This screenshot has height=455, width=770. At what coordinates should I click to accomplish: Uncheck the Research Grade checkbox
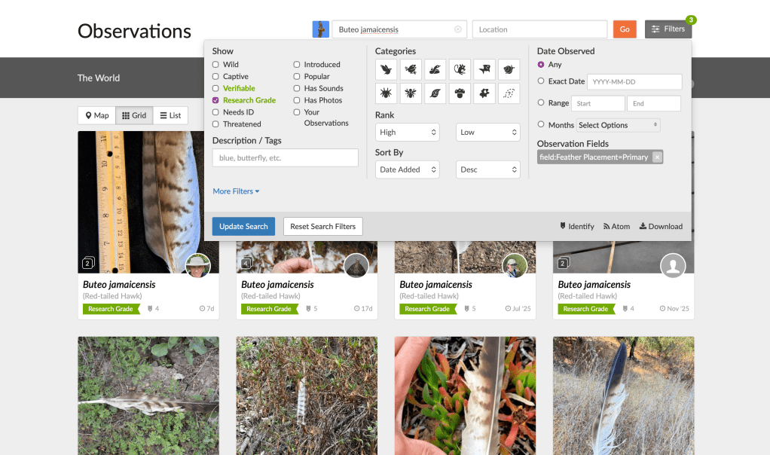pyautogui.click(x=216, y=100)
